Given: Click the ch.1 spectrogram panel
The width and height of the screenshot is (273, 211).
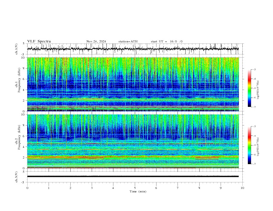Looking at the screenshot, I should [x=133, y=84].
